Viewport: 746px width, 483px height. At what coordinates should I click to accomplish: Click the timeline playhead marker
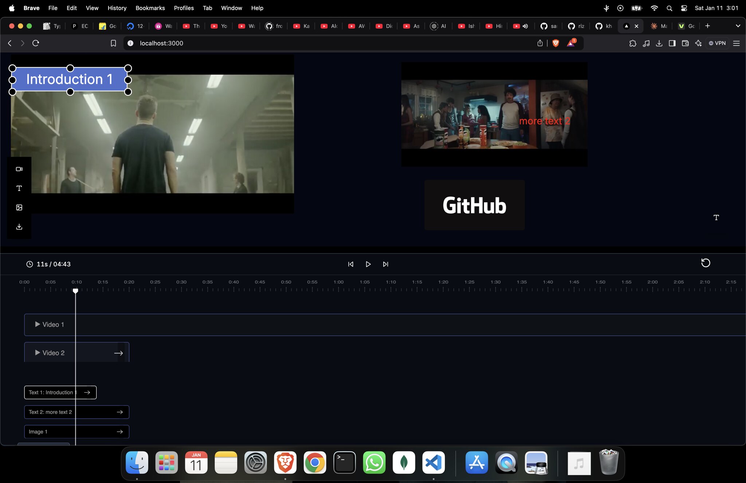pyautogui.click(x=75, y=291)
